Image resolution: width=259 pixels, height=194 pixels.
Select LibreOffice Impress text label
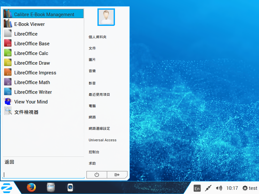pos(35,73)
